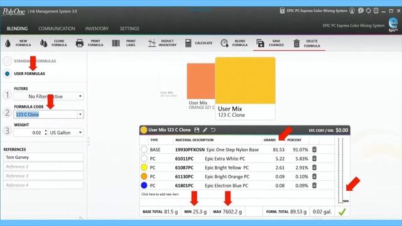Click the Delete Formula trash icon
This screenshot has height=226, width=402.
point(296,43)
